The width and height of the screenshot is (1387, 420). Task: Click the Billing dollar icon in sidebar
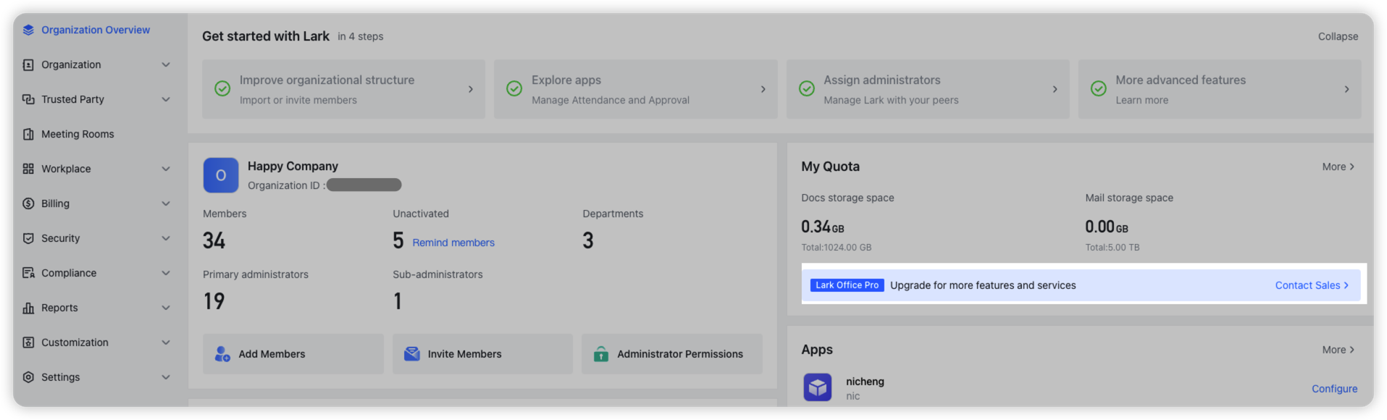[28, 203]
